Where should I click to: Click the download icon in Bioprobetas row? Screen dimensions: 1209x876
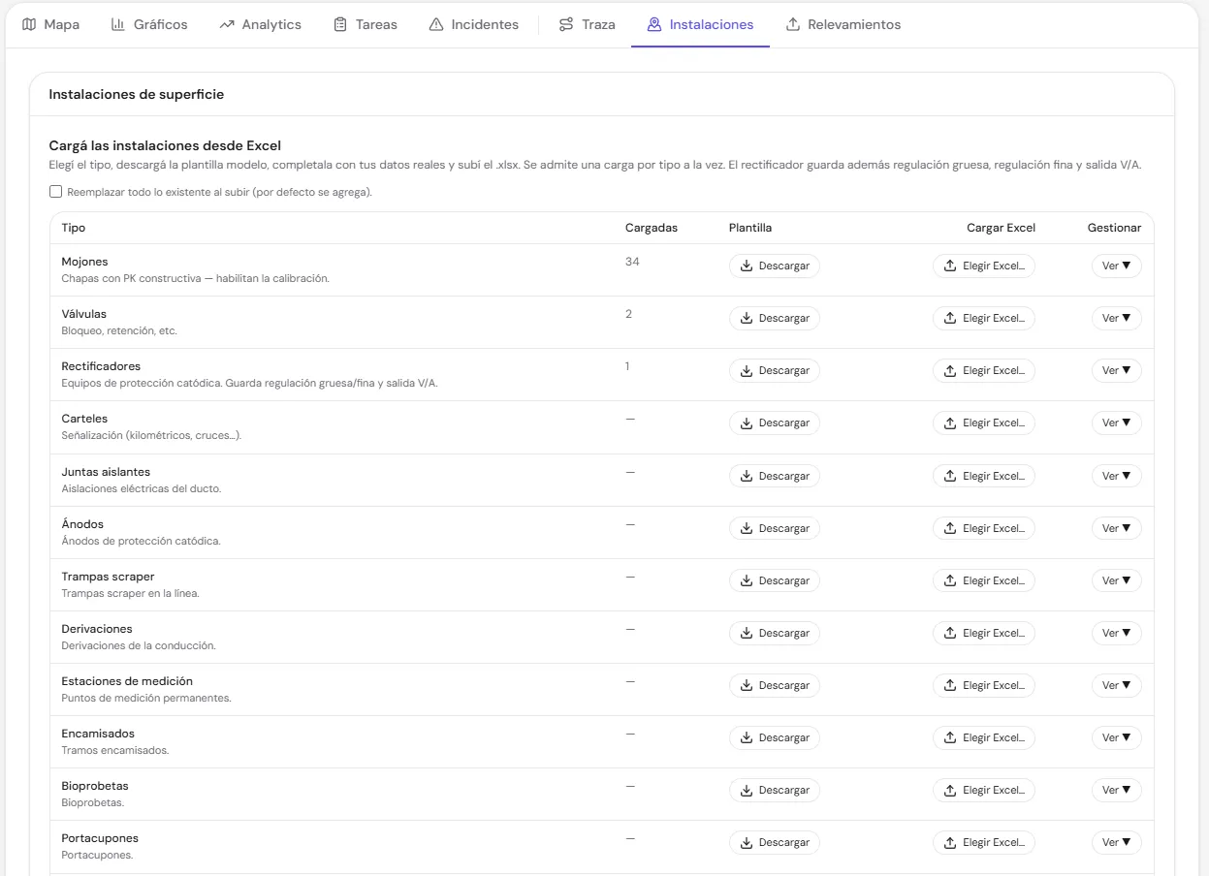pyautogui.click(x=747, y=790)
